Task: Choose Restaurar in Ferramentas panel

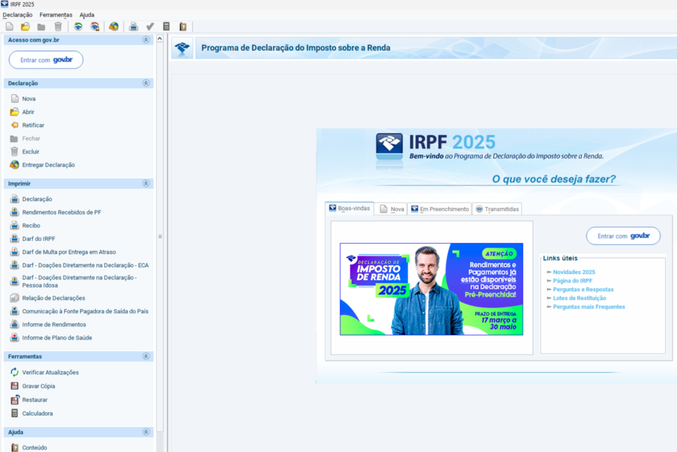Action: point(34,400)
